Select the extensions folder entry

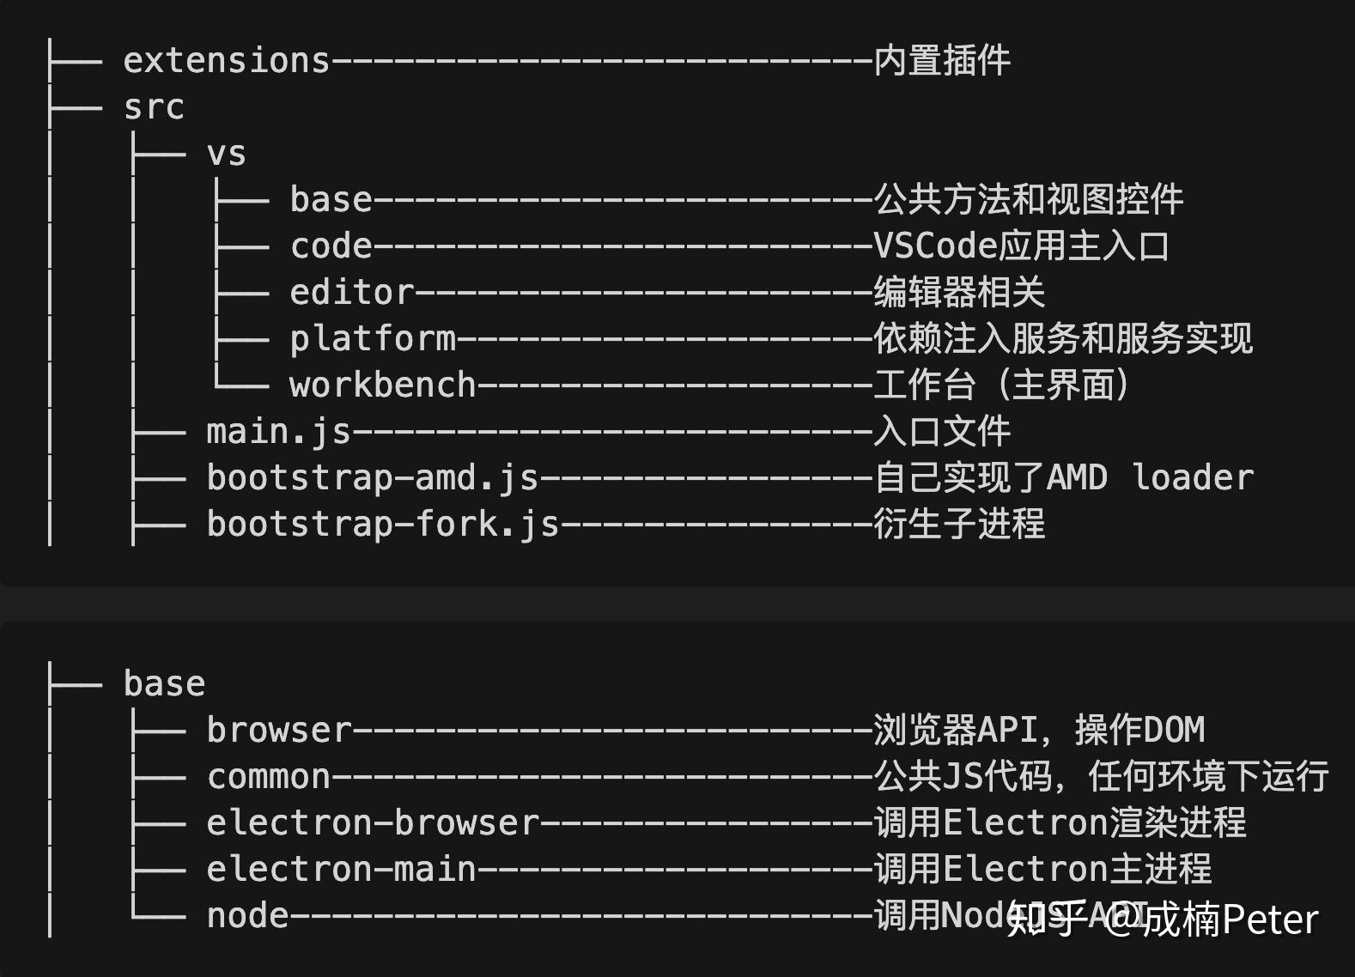click(226, 61)
